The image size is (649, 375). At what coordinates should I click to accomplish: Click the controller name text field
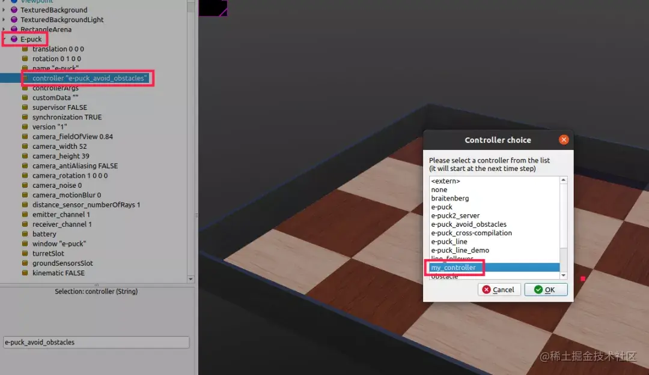[96, 343]
